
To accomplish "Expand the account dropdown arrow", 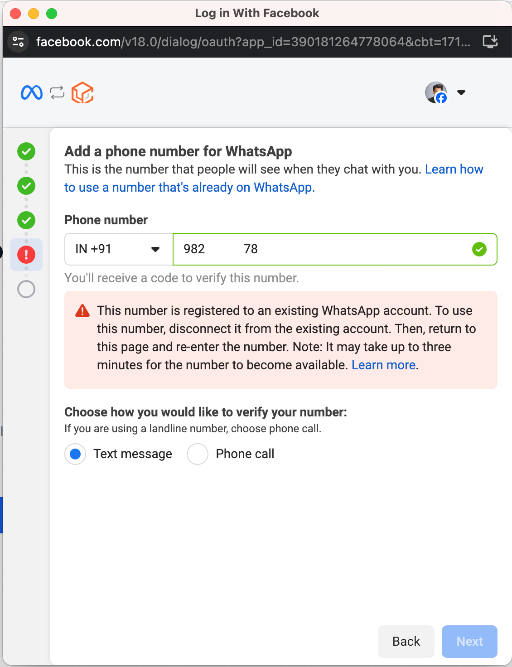I will [461, 92].
